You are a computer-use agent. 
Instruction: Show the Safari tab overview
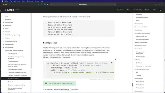pos(162,4)
